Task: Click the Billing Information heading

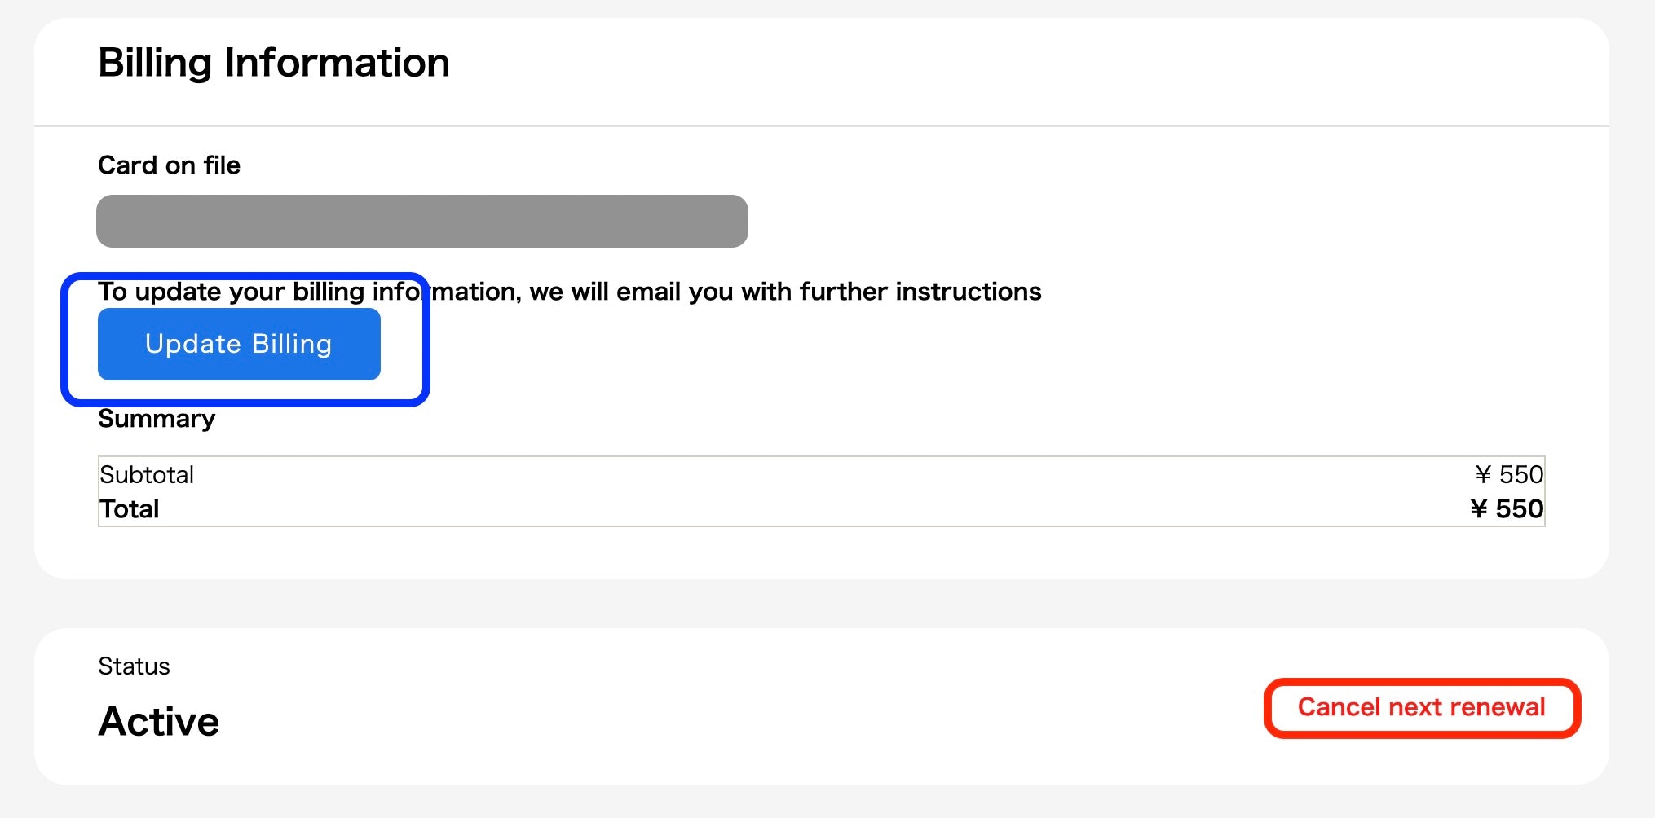Action: click(273, 63)
